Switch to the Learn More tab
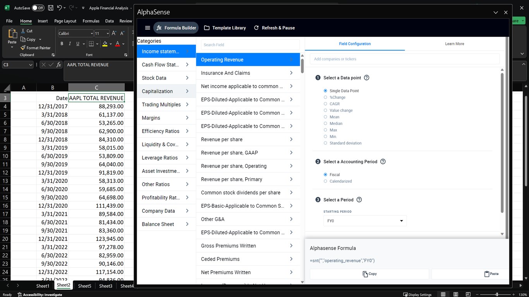 (x=455, y=44)
